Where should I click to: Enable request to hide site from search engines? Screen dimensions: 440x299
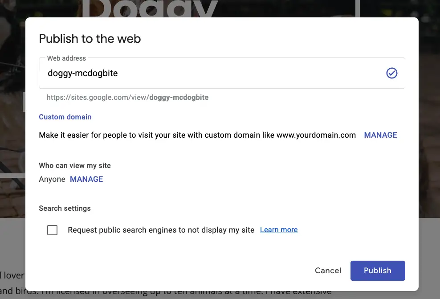(x=52, y=230)
